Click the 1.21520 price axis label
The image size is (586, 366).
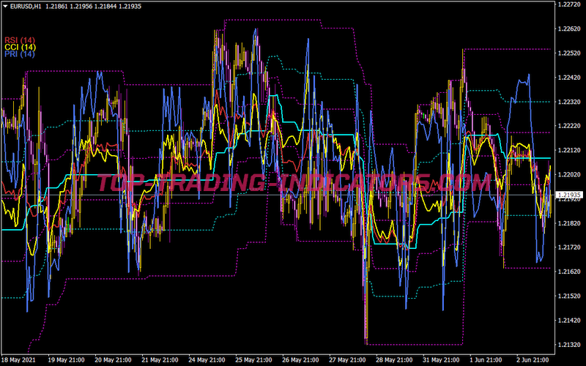[570, 296]
